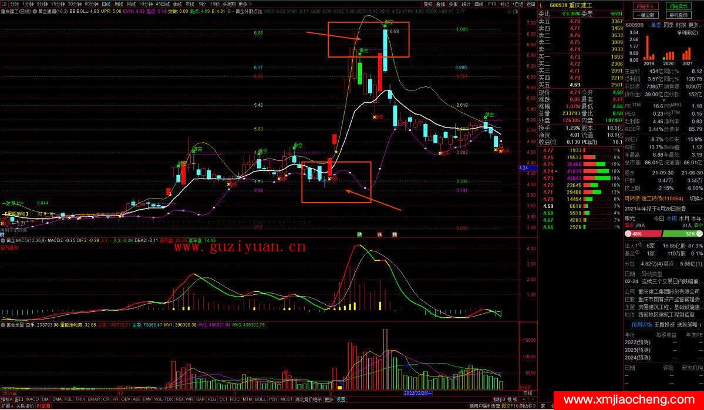Open the 财报 tab in financial panel
The height and width of the screenshot is (410, 704).
(x=681, y=25)
